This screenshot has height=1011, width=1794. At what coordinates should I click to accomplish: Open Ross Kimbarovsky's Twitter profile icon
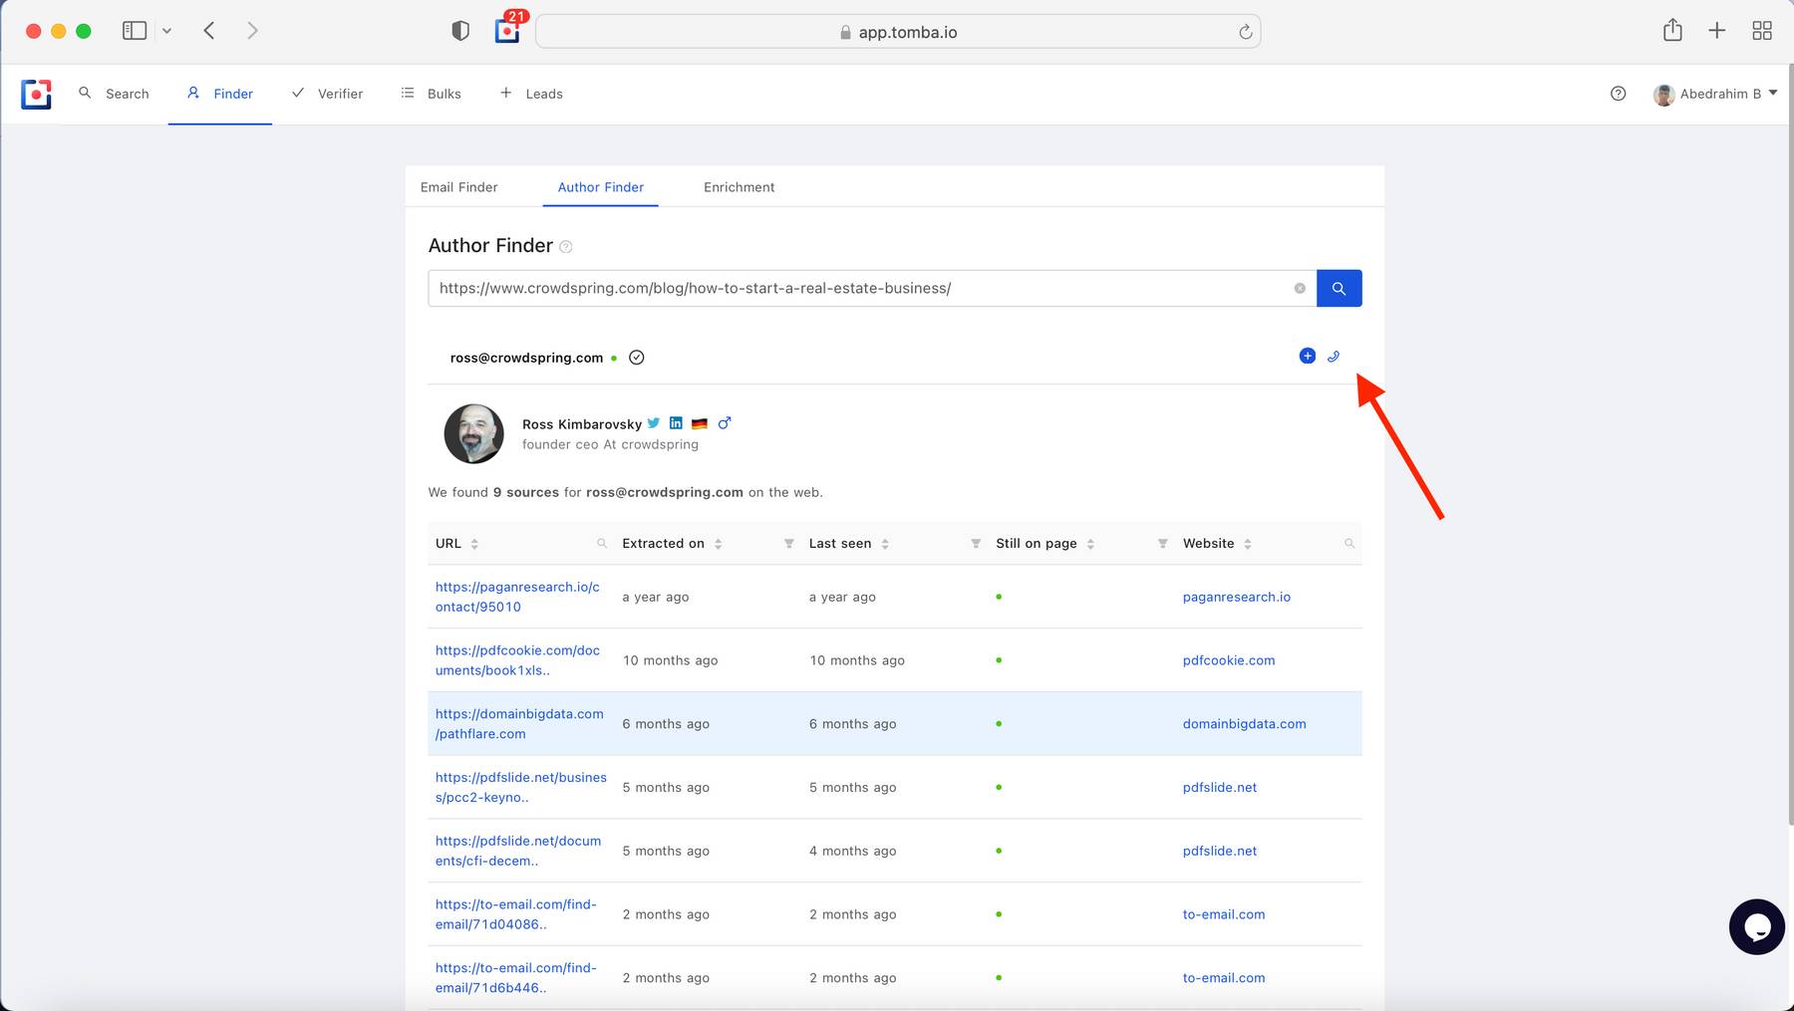coord(654,423)
